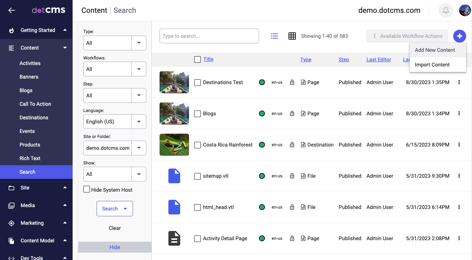The height and width of the screenshot is (260, 472).
Task: Toggle select-all checkbox beside Title header
Action: (197, 59)
